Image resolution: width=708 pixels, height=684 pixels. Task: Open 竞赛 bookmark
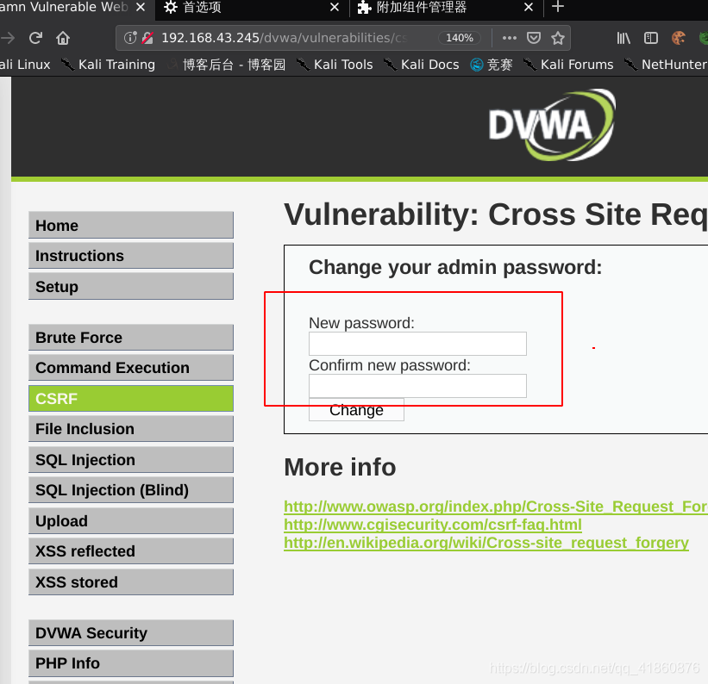tap(492, 65)
